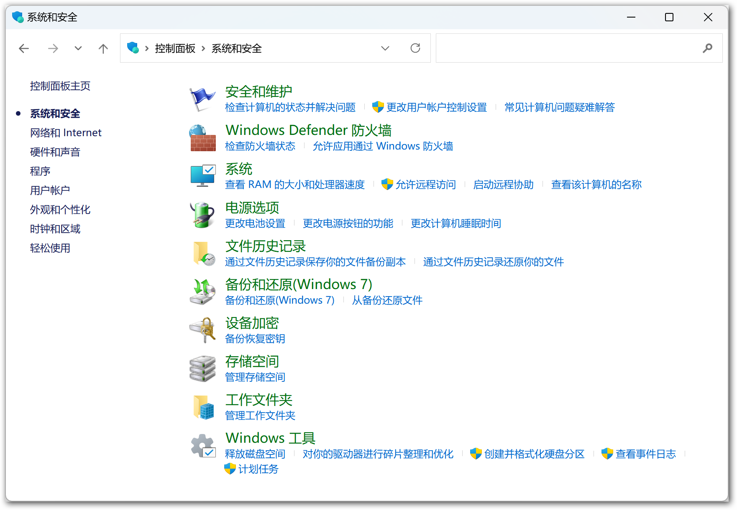Screen dimensions: 737x510
Task: Open 管理存储空间 link
Action: click(x=255, y=377)
